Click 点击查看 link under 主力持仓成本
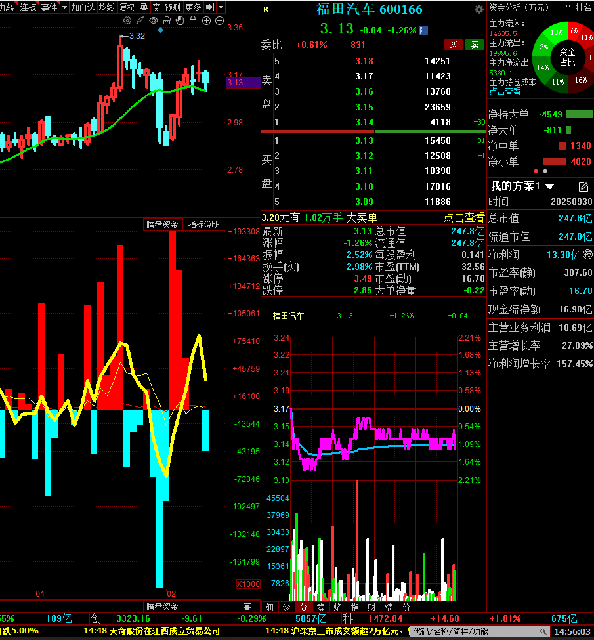The image size is (594, 640). coord(505,91)
